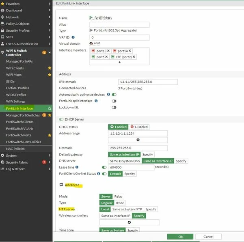Open Managed FortiAPs page

pos(19,61)
